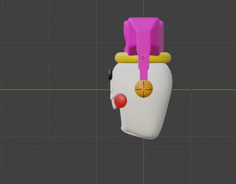Select the golden ball under the pink strap
This screenshot has width=236, height=184.
click(144, 89)
